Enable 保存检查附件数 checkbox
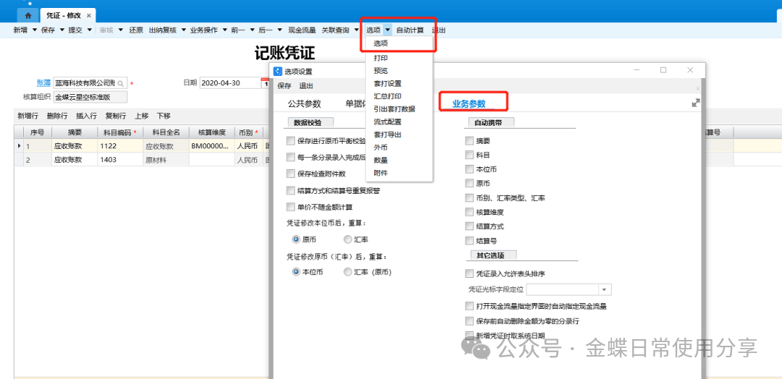This screenshot has width=782, height=379. (291, 174)
